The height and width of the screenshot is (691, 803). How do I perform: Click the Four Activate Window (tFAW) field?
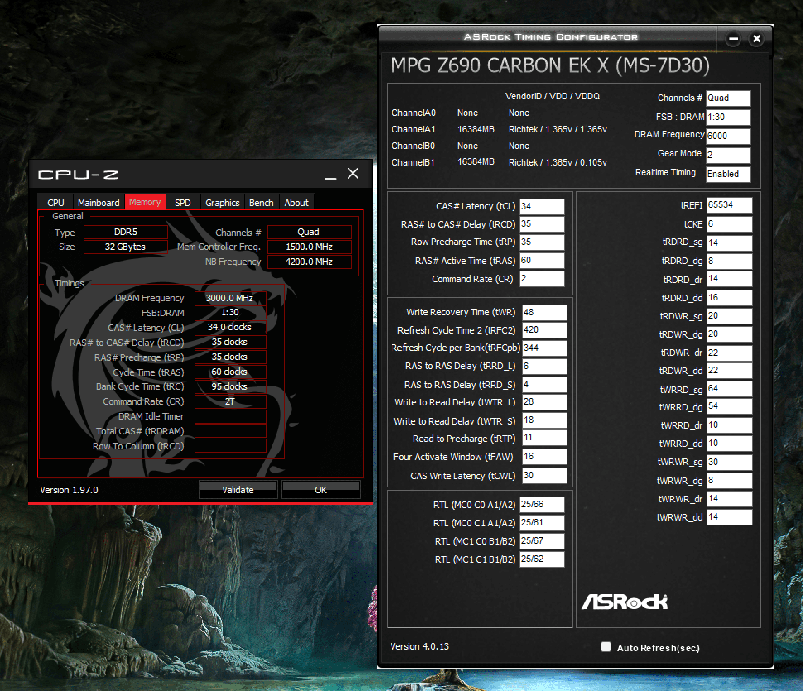pyautogui.click(x=545, y=457)
